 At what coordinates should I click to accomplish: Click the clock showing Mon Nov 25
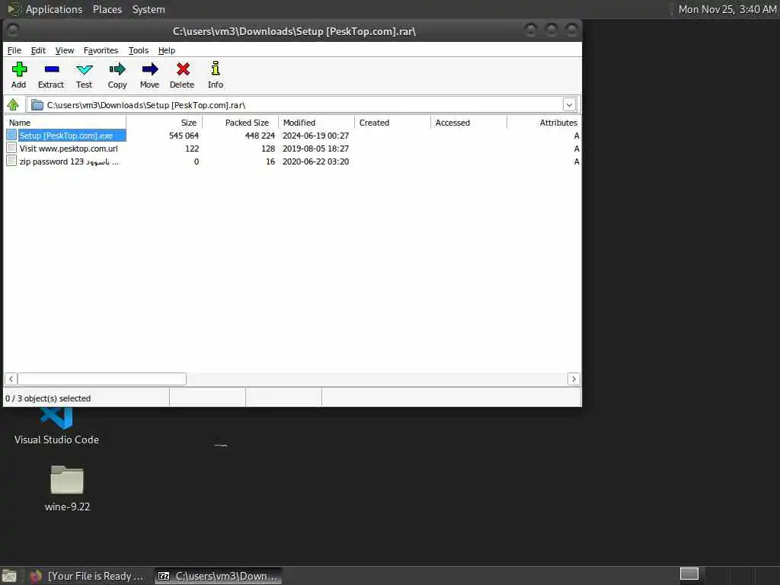727,9
